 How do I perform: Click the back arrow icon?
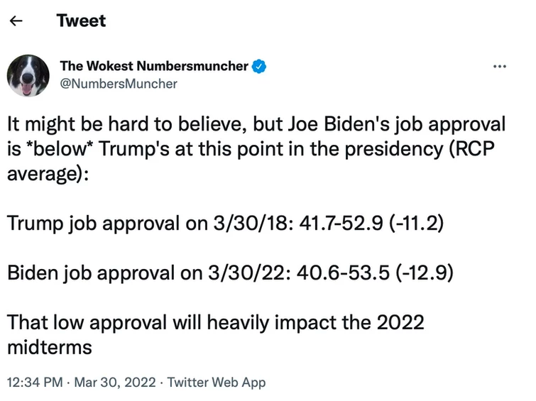pos(16,21)
